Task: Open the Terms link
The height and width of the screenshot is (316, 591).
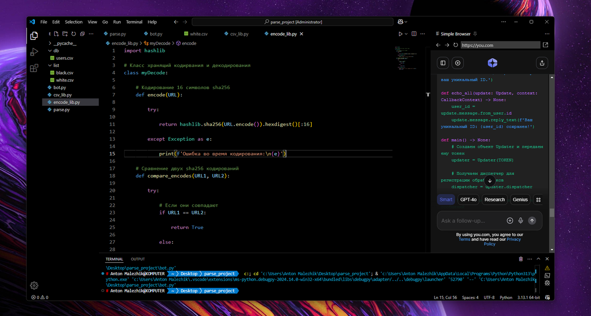Action: pyautogui.click(x=464, y=239)
